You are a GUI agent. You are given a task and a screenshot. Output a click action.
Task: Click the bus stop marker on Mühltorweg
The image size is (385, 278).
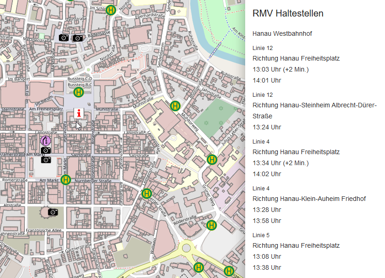(175, 106)
